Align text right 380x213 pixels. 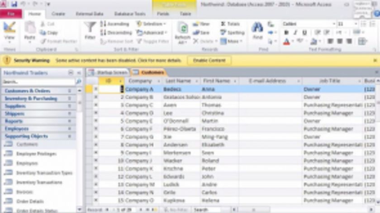tap(349, 42)
